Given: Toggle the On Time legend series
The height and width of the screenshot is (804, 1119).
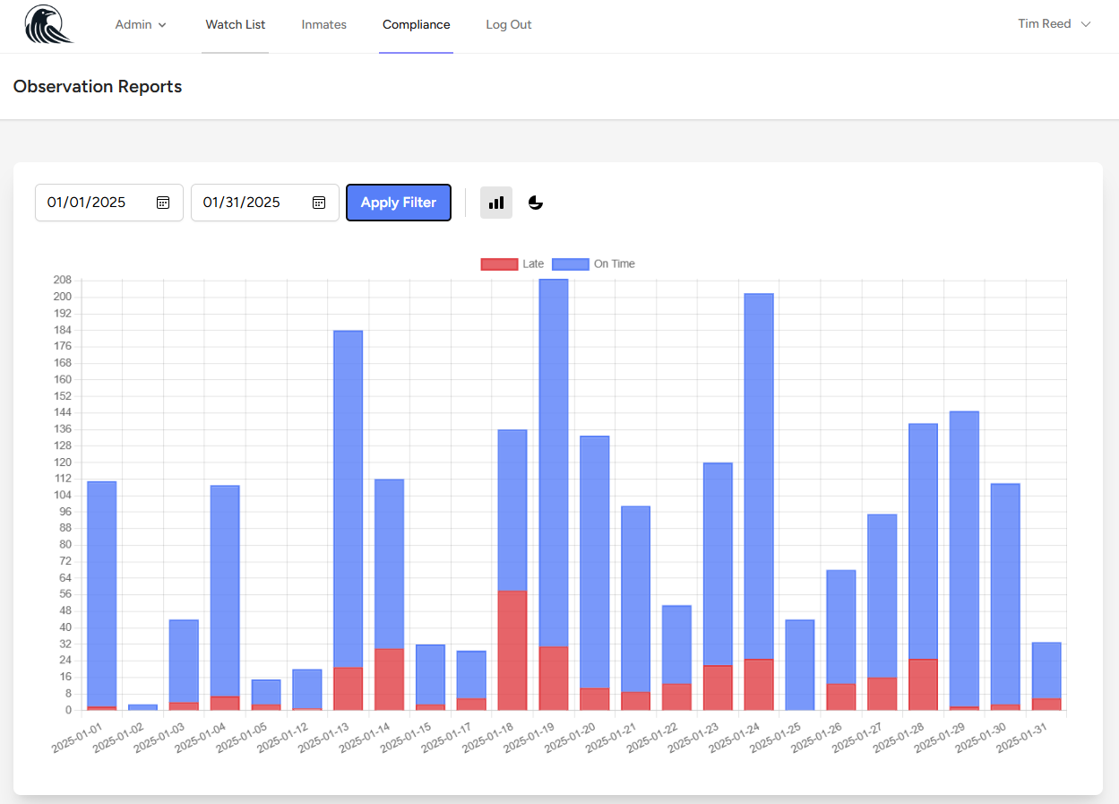Looking at the screenshot, I should (594, 264).
